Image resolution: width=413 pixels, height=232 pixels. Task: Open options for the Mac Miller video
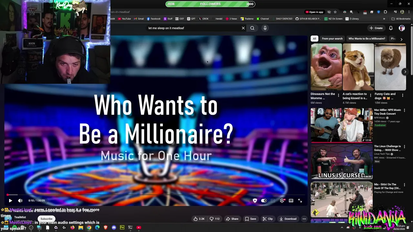click(404, 110)
